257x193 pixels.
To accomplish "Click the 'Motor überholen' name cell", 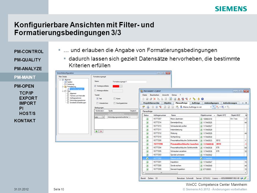I will pos(184,119).
